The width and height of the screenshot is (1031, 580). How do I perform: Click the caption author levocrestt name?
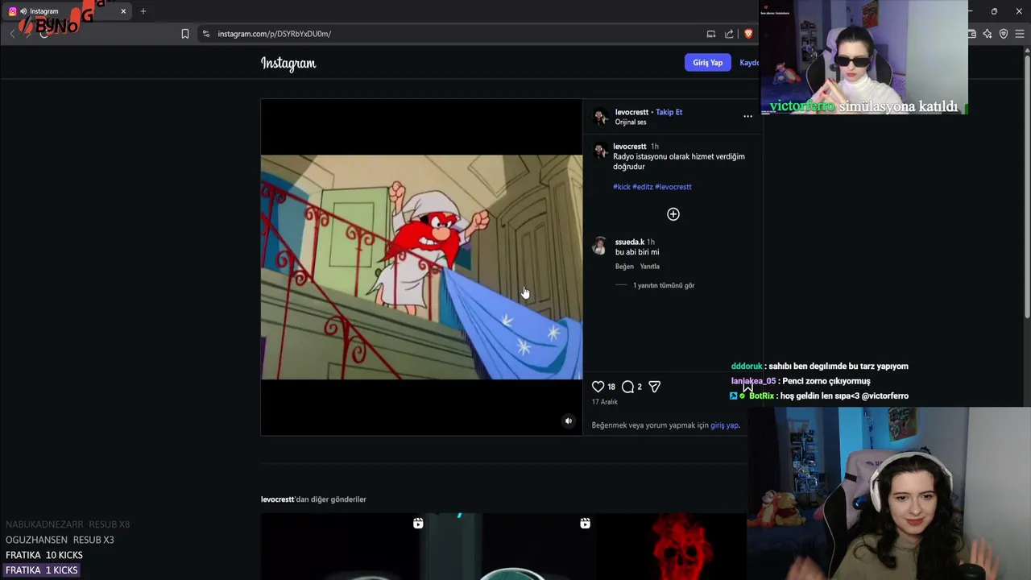[630, 147]
